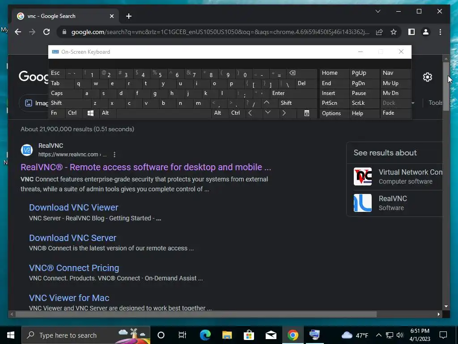Screen dimensions: 458x344
Task: Open volume control in system tray
Action: pos(400,335)
